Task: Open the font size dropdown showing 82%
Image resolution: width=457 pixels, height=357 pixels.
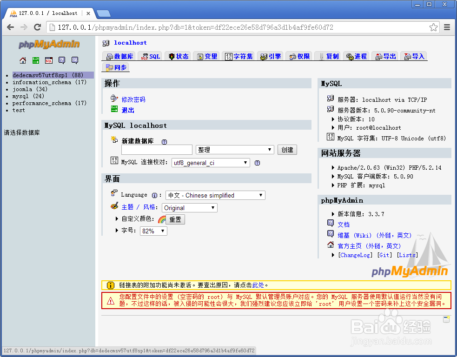Action: pos(153,231)
